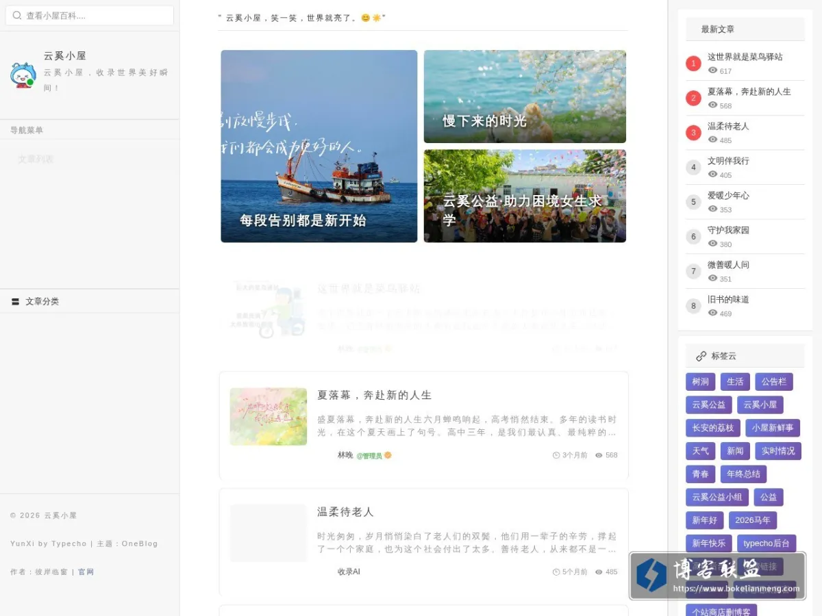
Task: Open the article titled 夏落幕，奔赴新的人生
Action: click(375, 395)
